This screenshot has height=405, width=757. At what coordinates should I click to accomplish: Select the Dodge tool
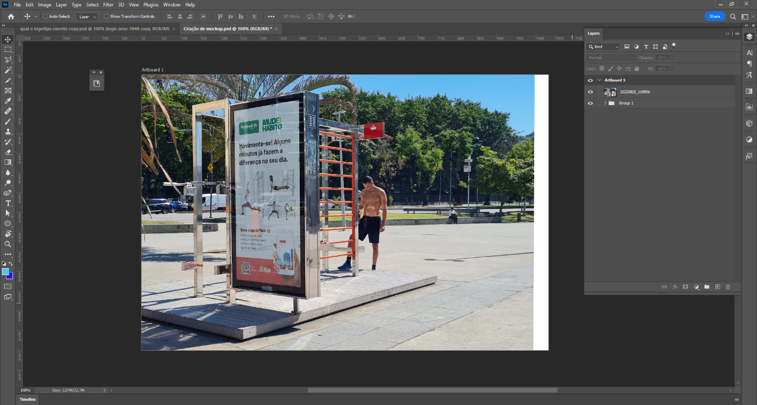8,182
